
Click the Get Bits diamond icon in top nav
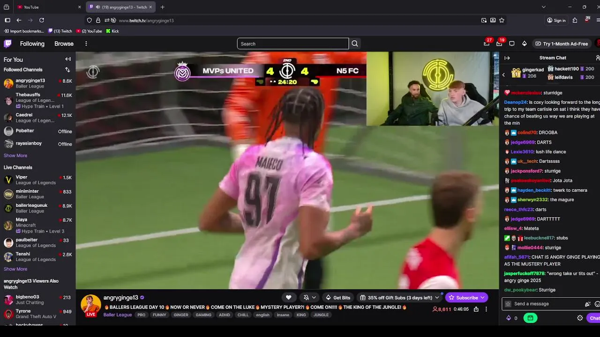tap(524, 44)
